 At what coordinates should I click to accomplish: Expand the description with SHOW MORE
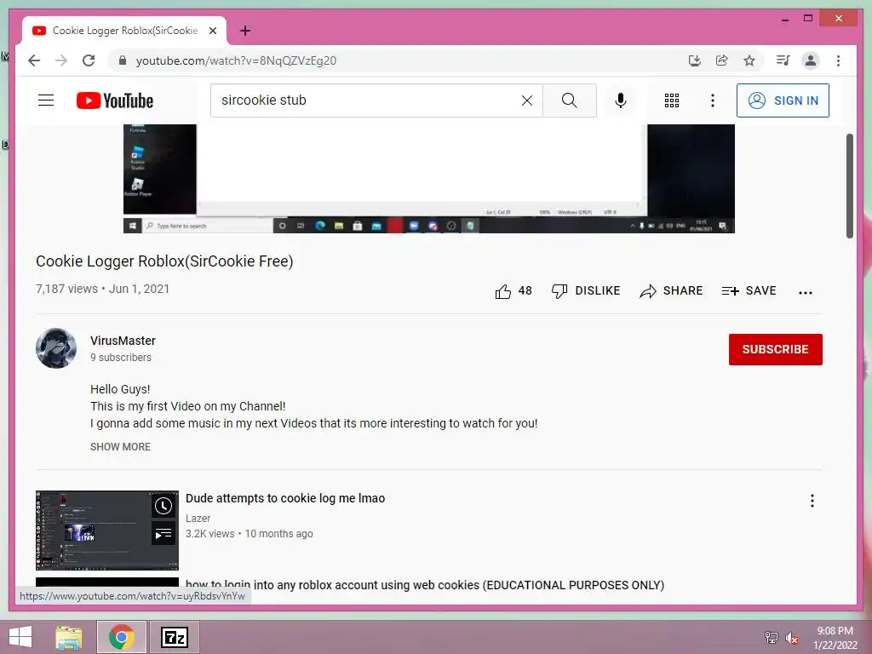pyautogui.click(x=120, y=446)
